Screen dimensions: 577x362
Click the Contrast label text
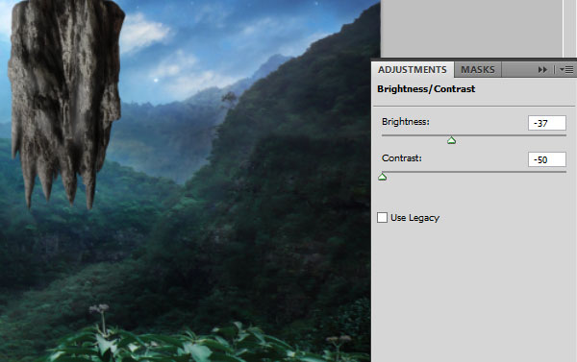pyautogui.click(x=401, y=158)
